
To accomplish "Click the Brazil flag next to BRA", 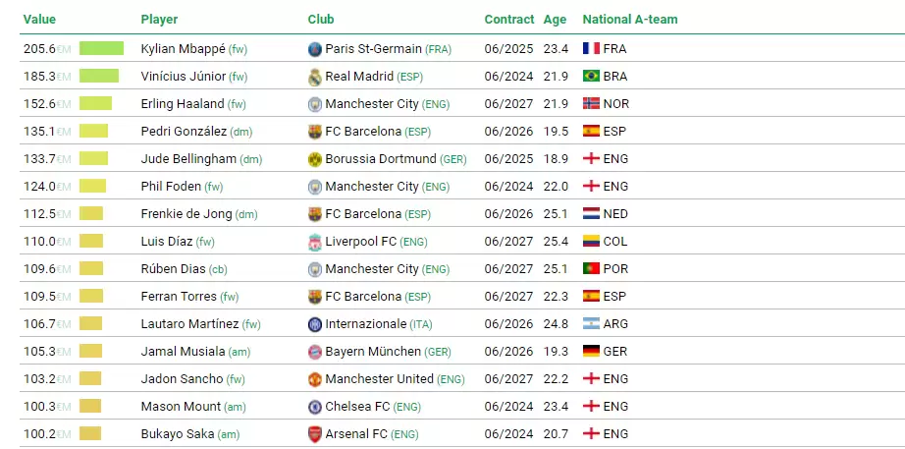I will pyautogui.click(x=591, y=77).
